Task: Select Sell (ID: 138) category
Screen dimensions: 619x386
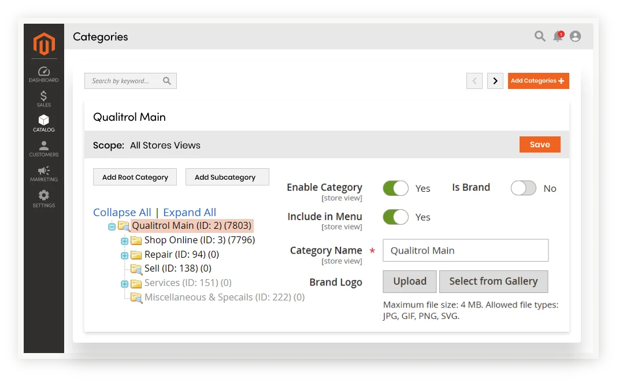Action: point(177,268)
